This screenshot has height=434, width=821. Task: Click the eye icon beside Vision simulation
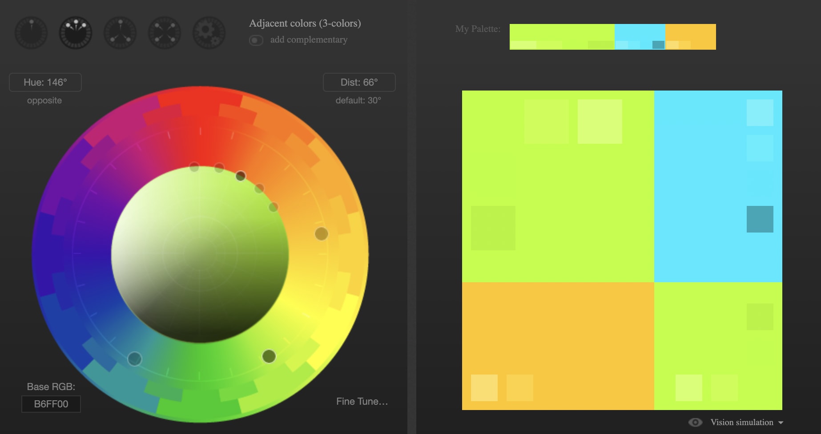point(695,422)
